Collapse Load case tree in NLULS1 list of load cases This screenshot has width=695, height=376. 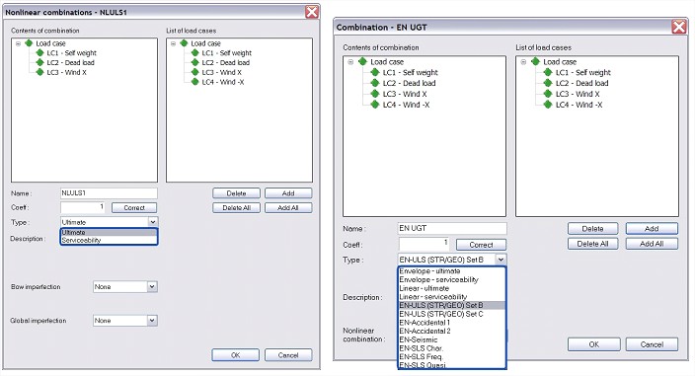pyautogui.click(x=174, y=43)
